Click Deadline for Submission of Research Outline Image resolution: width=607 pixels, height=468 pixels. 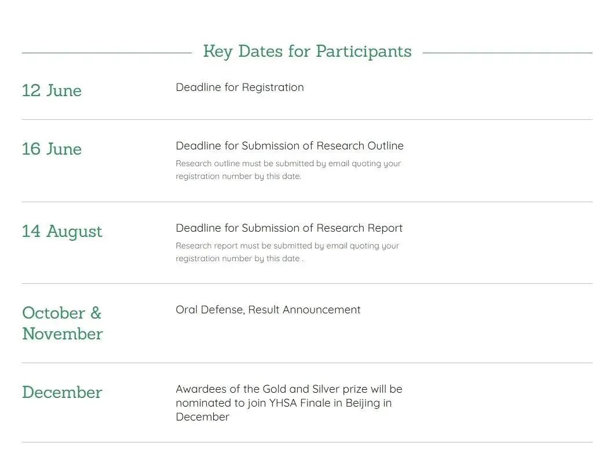(290, 145)
